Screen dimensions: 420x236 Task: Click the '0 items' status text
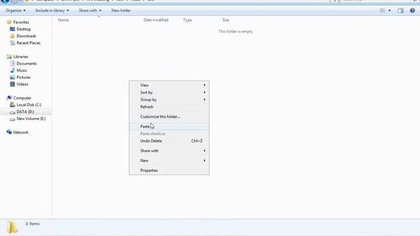tap(32, 224)
